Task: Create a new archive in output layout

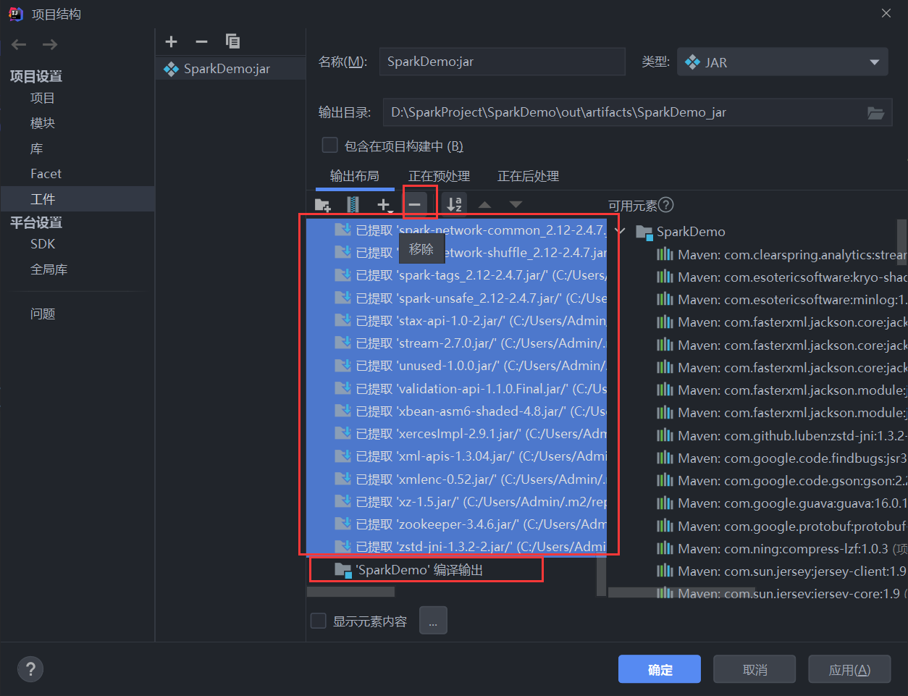Action: [353, 205]
